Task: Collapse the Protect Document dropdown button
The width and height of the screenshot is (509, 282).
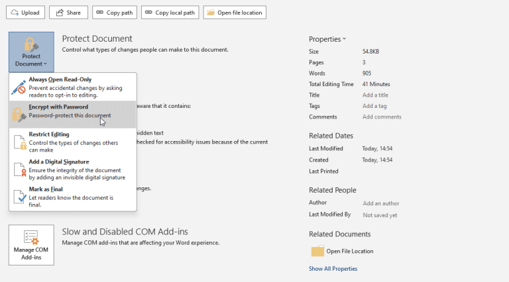Action: [31, 52]
